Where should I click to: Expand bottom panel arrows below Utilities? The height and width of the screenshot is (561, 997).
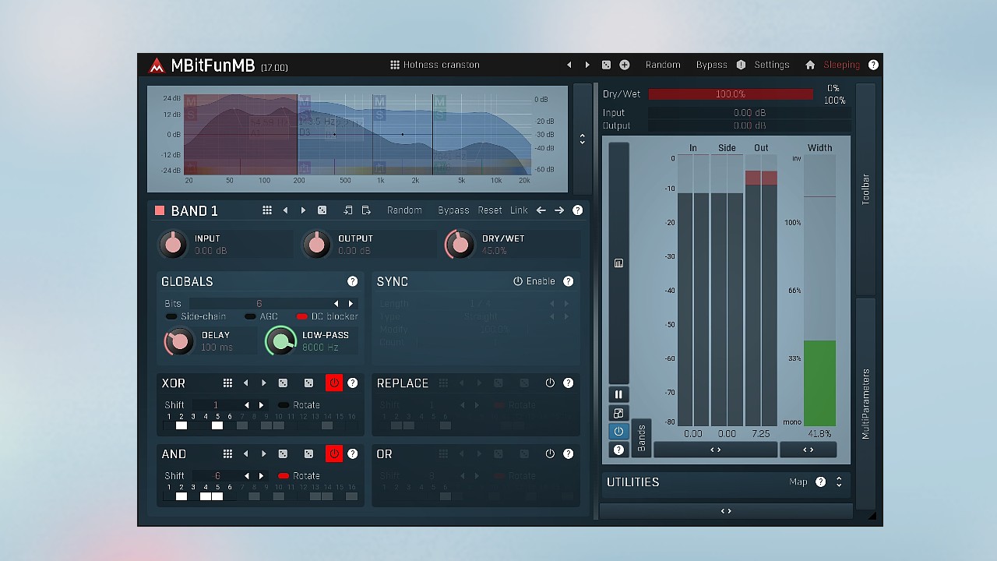[x=726, y=511]
